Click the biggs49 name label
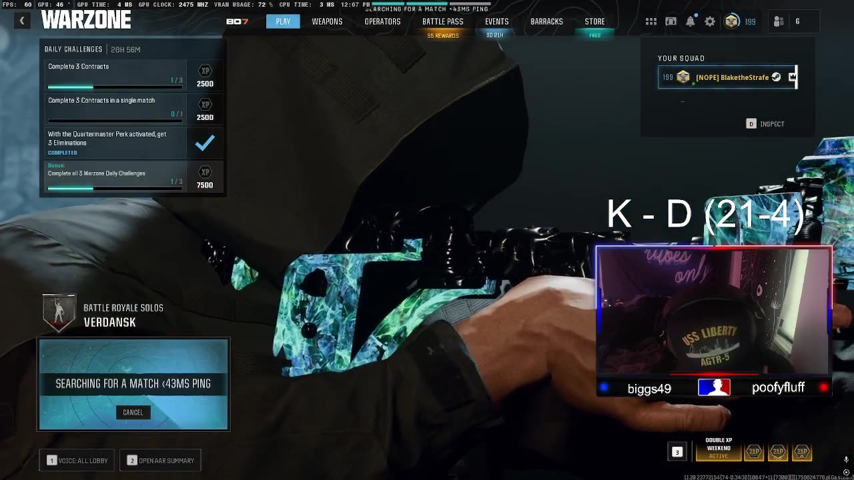This screenshot has height=480, width=854. [x=649, y=389]
